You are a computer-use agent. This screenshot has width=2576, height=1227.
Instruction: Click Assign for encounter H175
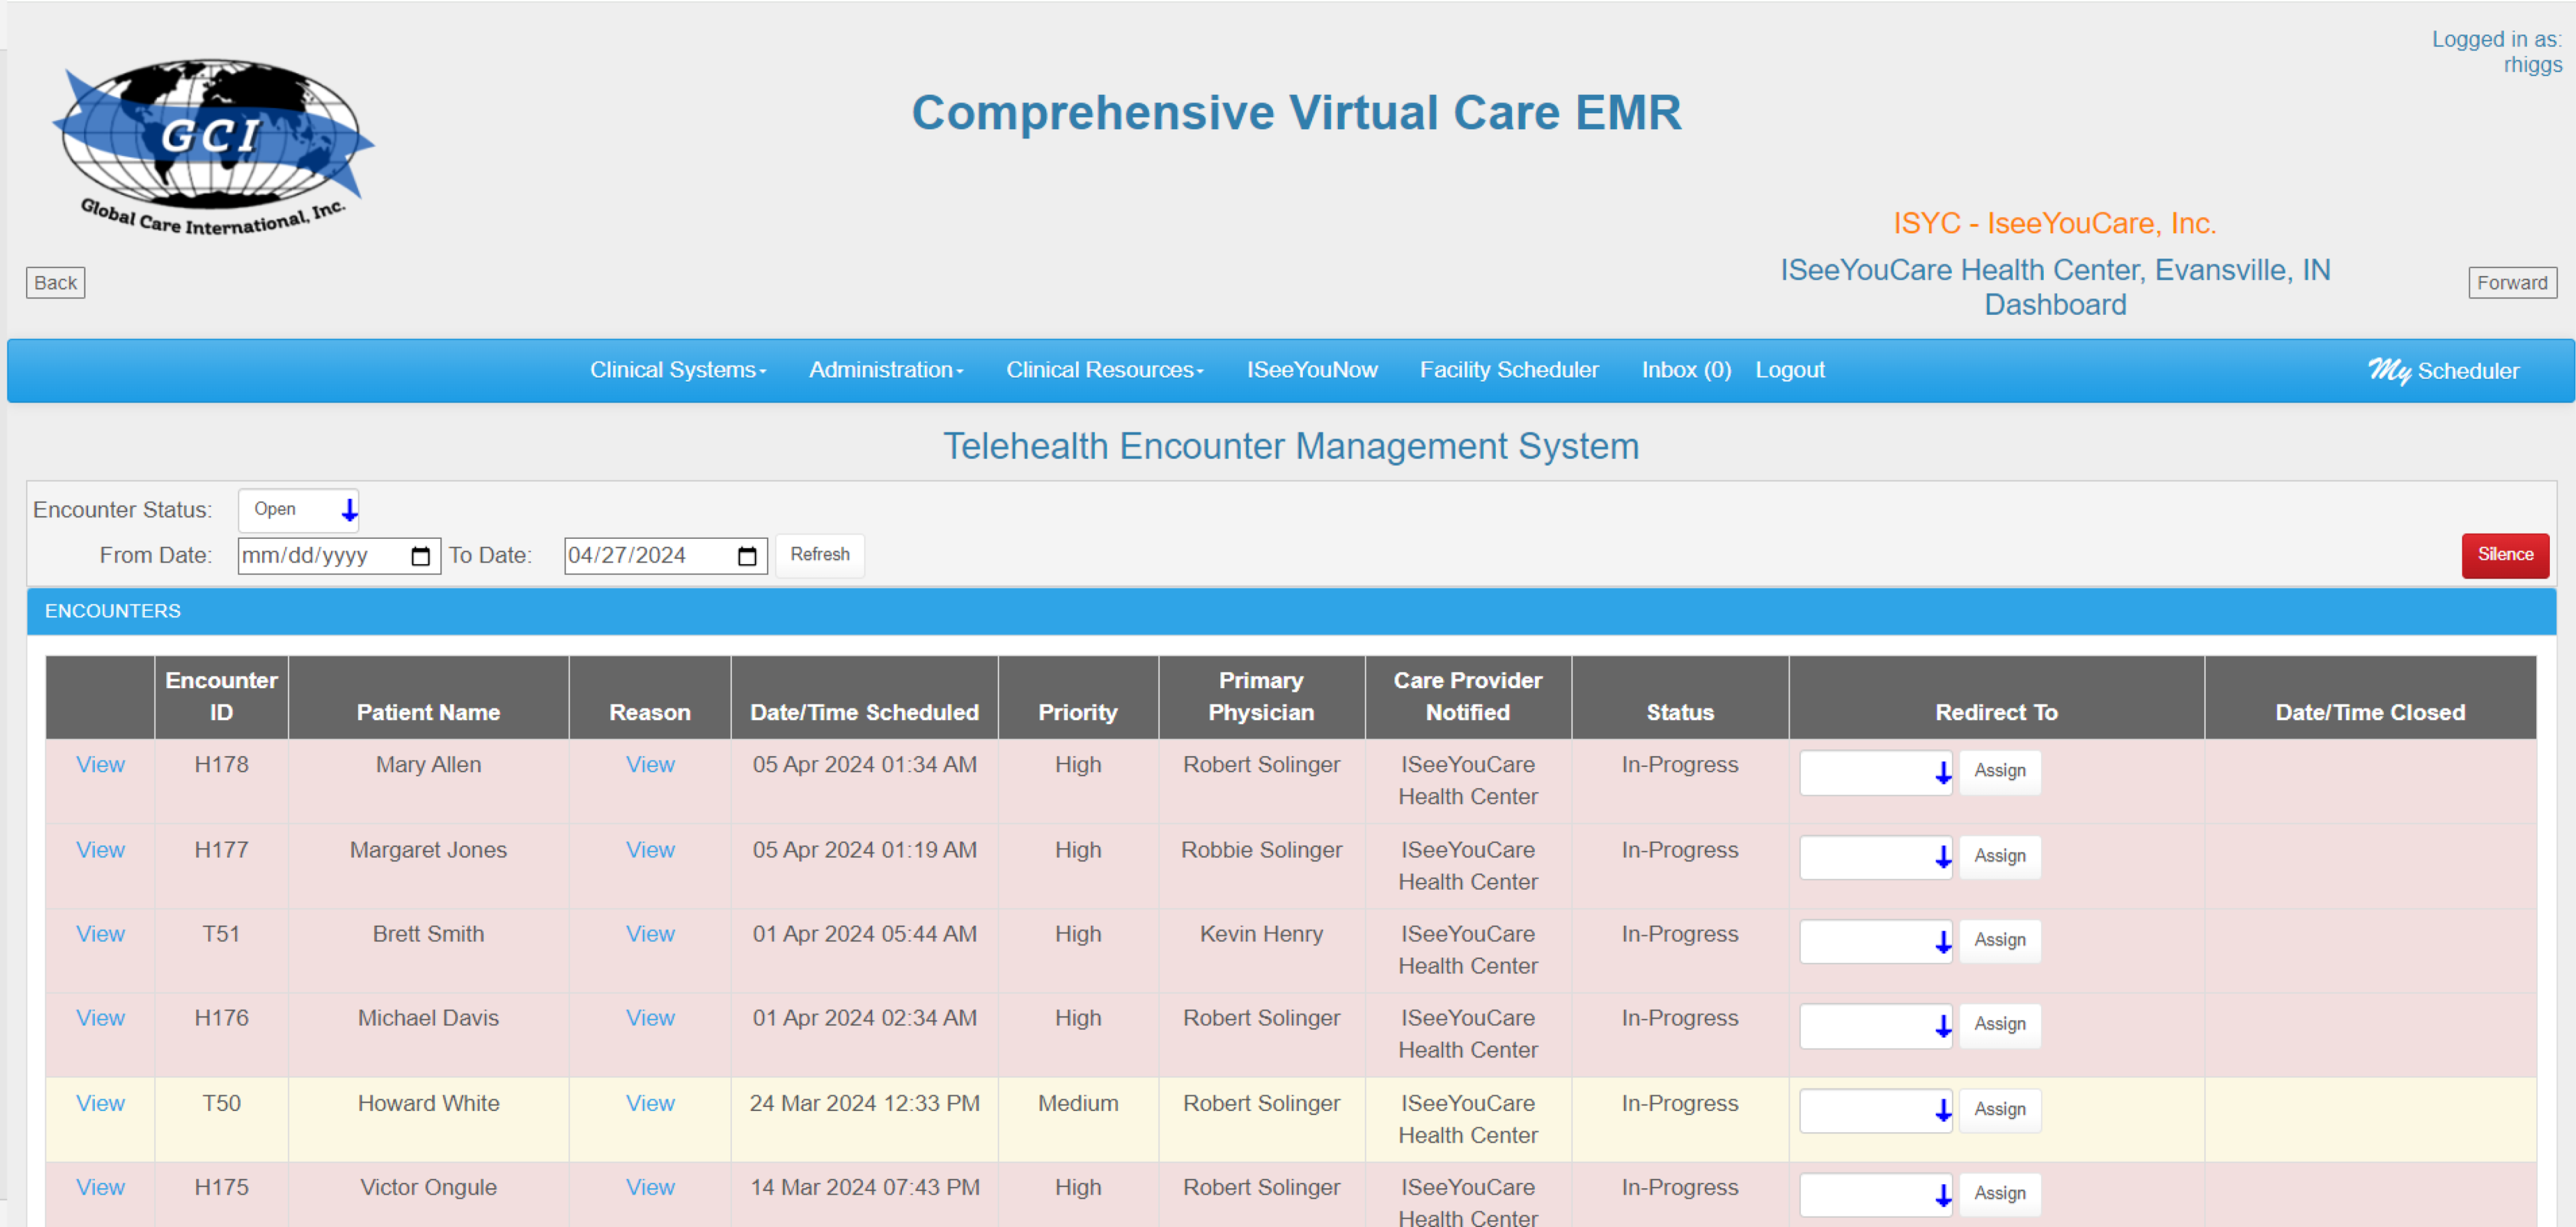(x=2000, y=1193)
